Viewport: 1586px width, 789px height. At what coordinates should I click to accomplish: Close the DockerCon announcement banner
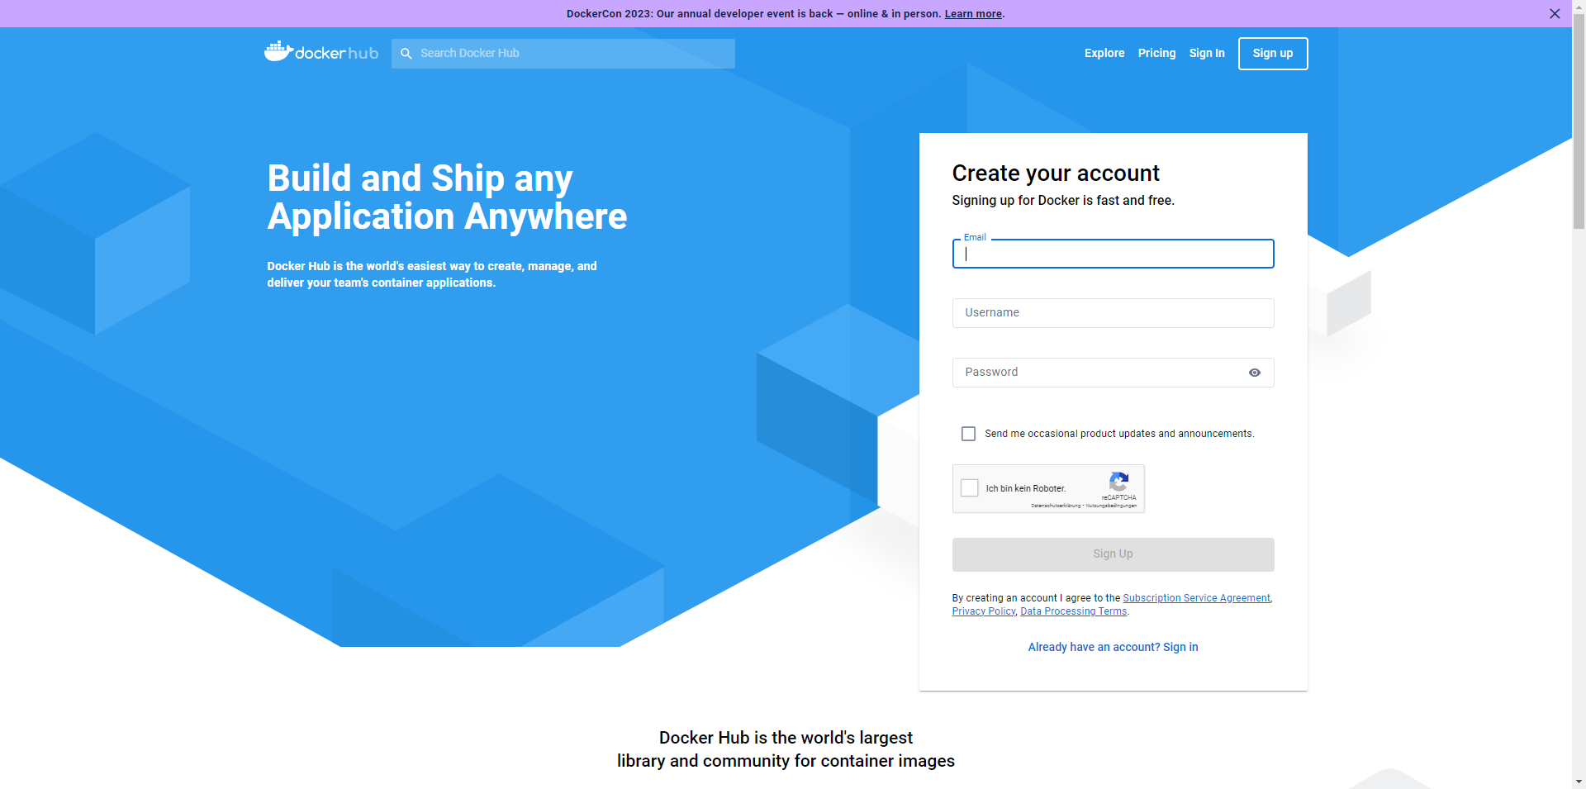pyautogui.click(x=1555, y=14)
